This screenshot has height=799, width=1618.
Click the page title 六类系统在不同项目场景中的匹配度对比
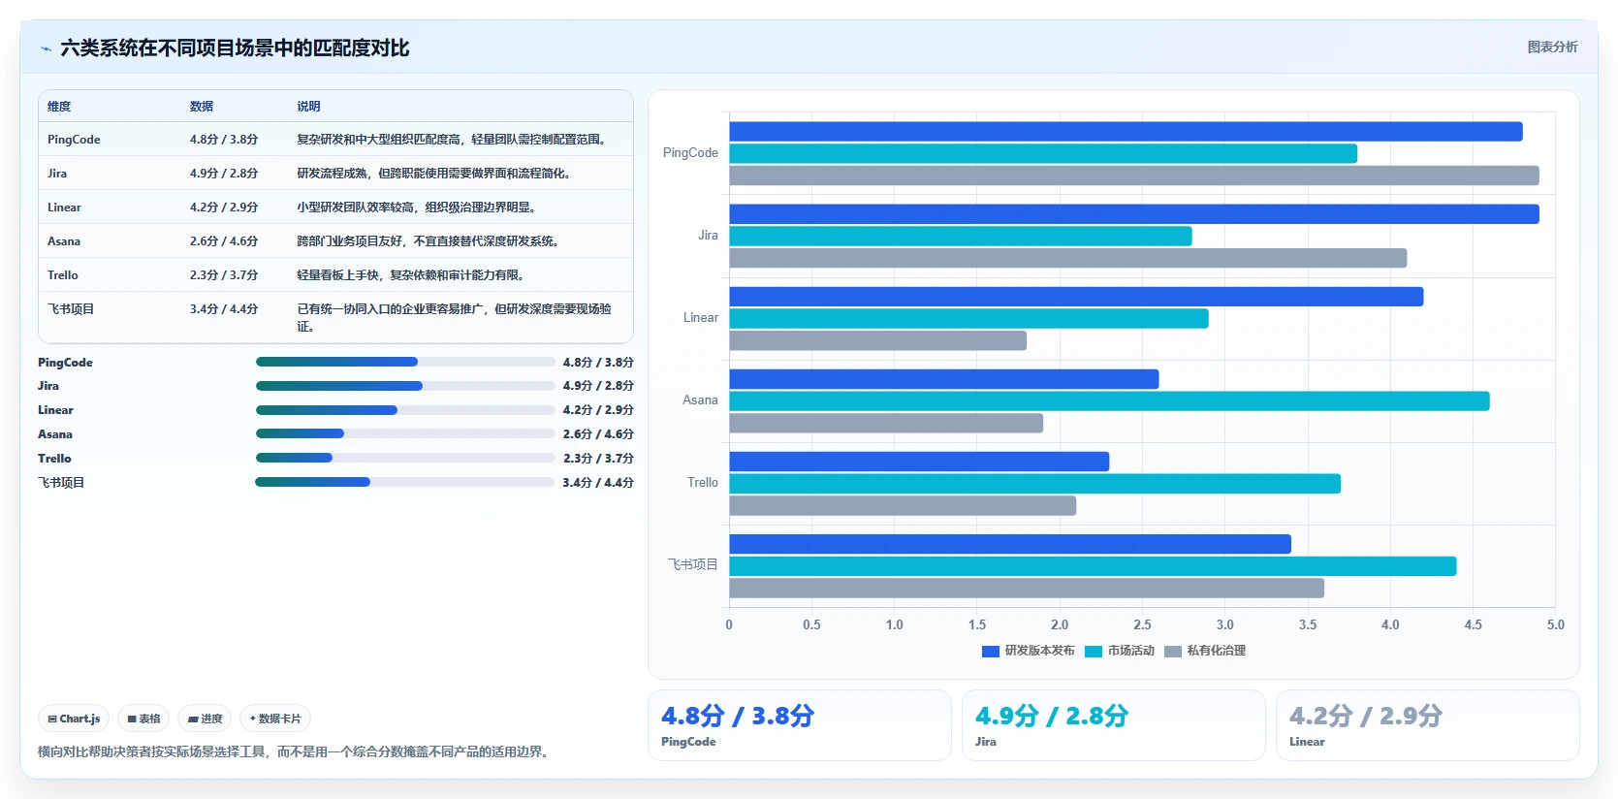235,48
